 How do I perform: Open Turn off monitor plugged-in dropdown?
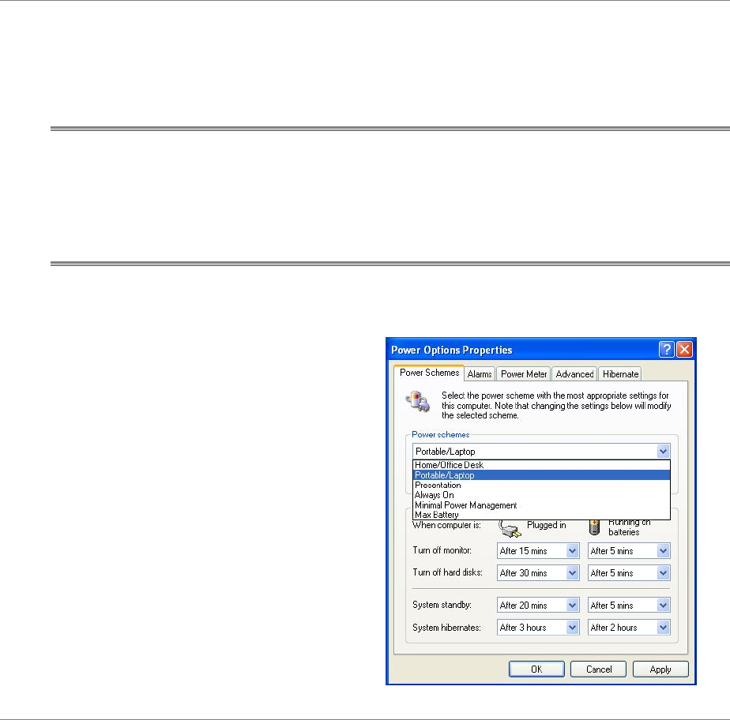[538, 551]
